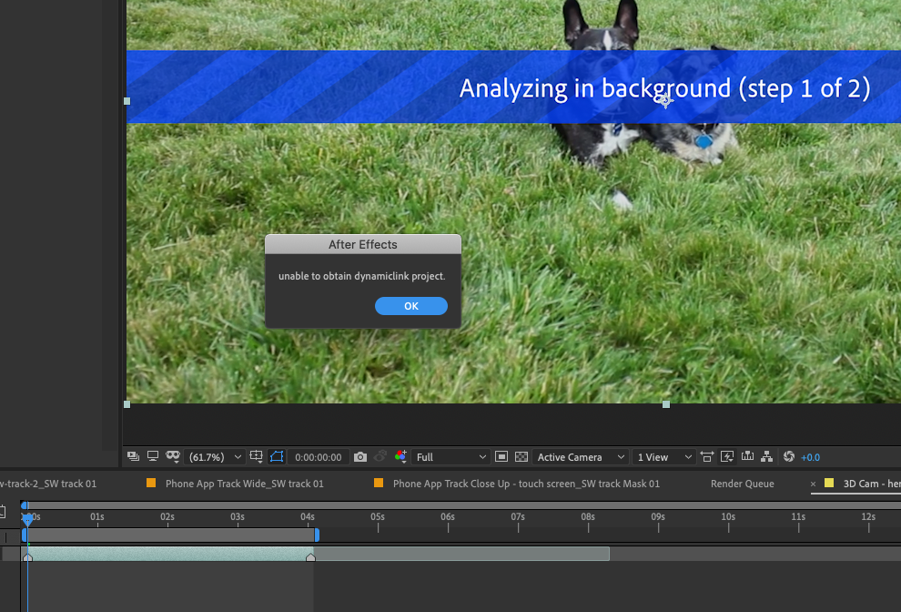Switch to the Render Queue tab
The width and height of the screenshot is (901, 612).
(x=742, y=484)
